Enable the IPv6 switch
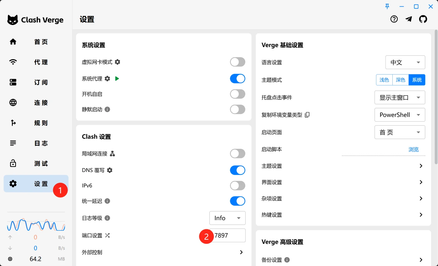This screenshot has width=438, height=266. click(x=237, y=186)
